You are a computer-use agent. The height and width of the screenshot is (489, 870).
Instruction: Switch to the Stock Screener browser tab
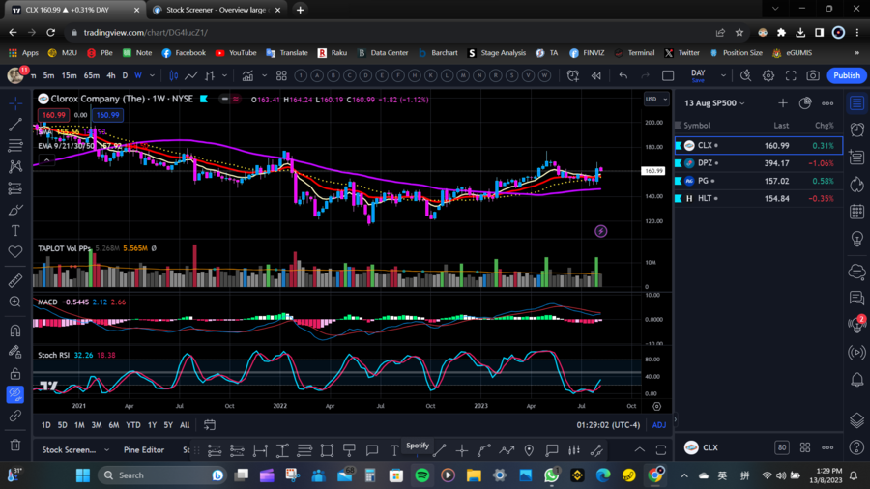point(213,10)
